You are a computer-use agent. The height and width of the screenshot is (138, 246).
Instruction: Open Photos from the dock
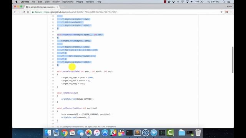(x=89, y=133)
